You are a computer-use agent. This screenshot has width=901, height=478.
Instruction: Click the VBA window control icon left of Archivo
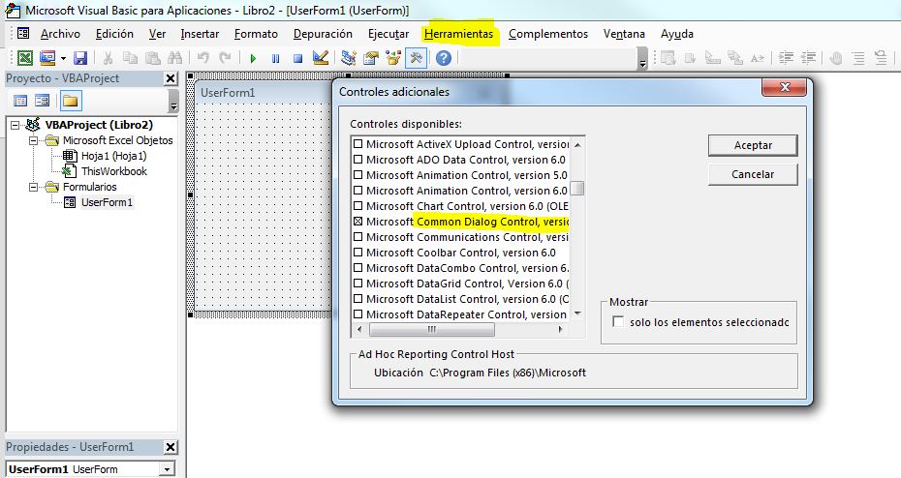pyautogui.click(x=23, y=33)
